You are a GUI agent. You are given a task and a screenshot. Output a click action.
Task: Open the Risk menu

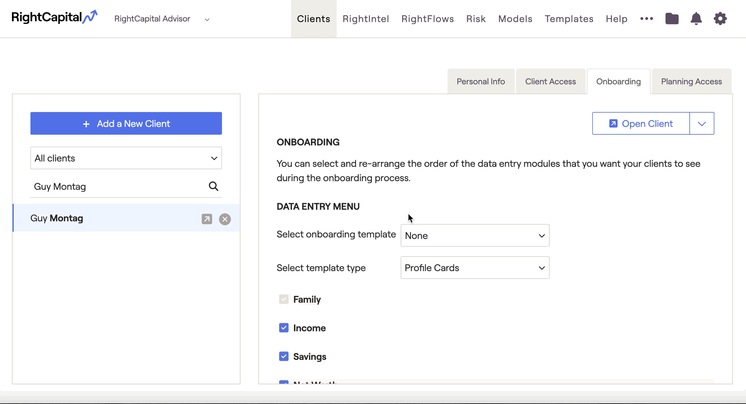point(476,19)
